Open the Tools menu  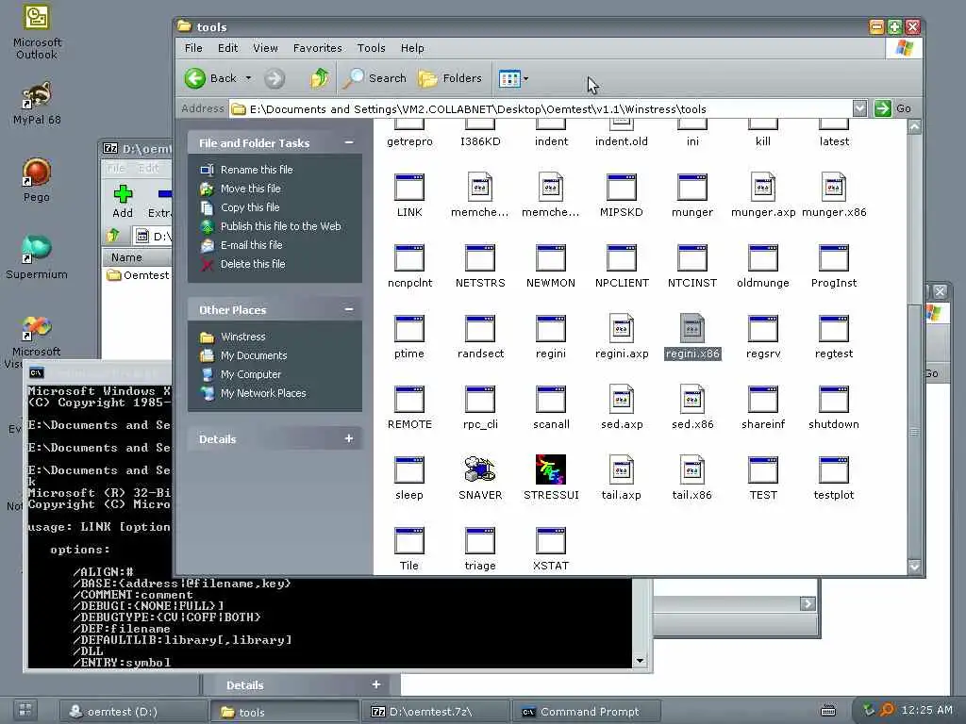pyautogui.click(x=371, y=48)
